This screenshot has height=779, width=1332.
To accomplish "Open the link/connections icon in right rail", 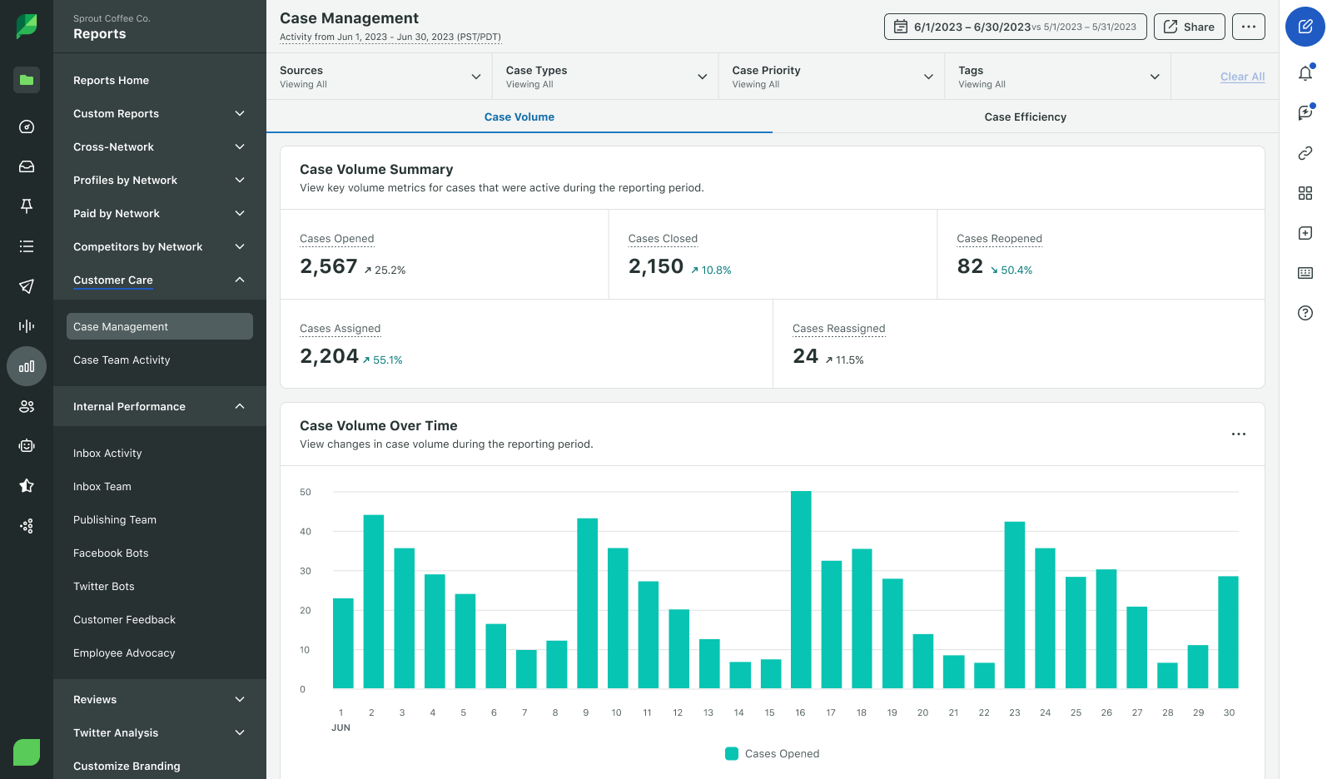I will [1305, 153].
